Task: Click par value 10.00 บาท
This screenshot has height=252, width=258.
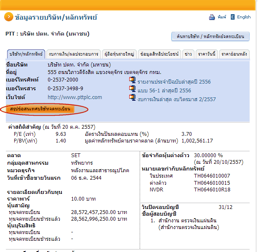Action: tap(83, 199)
